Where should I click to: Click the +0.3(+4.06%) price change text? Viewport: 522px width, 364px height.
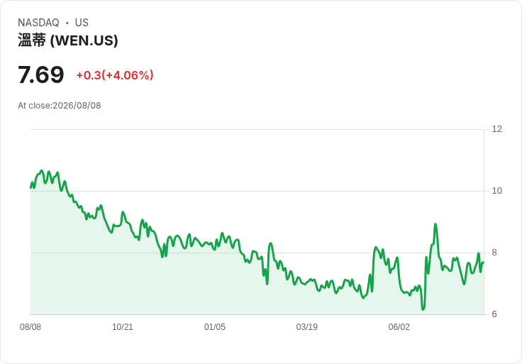coord(115,75)
